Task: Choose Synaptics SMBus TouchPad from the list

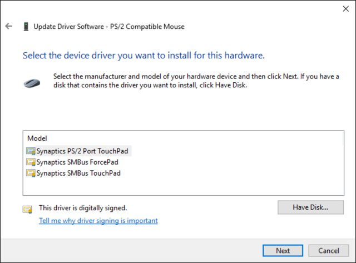Action: pos(78,173)
